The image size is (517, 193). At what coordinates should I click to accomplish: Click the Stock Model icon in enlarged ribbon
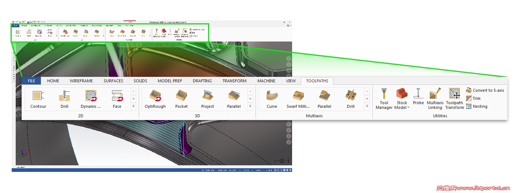(x=402, y=93)
